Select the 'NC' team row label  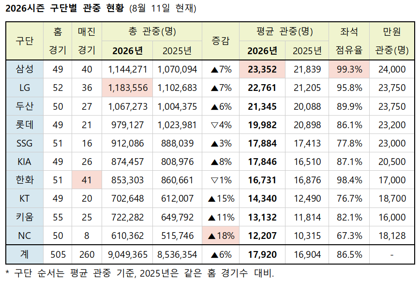[24, 236]
